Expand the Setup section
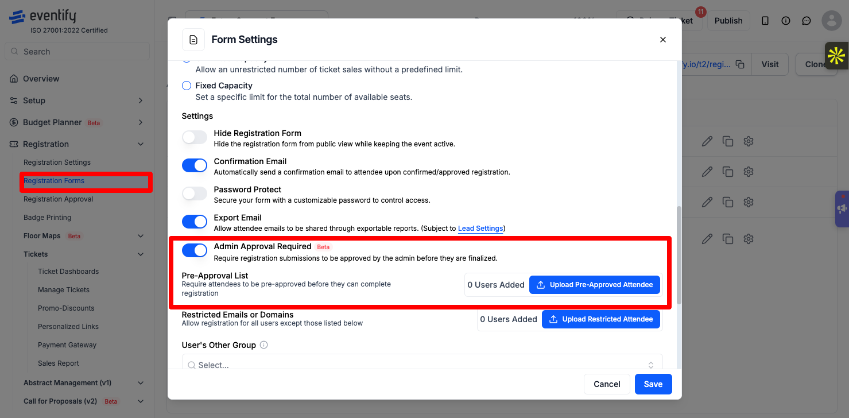This screenshot has width=849, height=418. point(141,100)
